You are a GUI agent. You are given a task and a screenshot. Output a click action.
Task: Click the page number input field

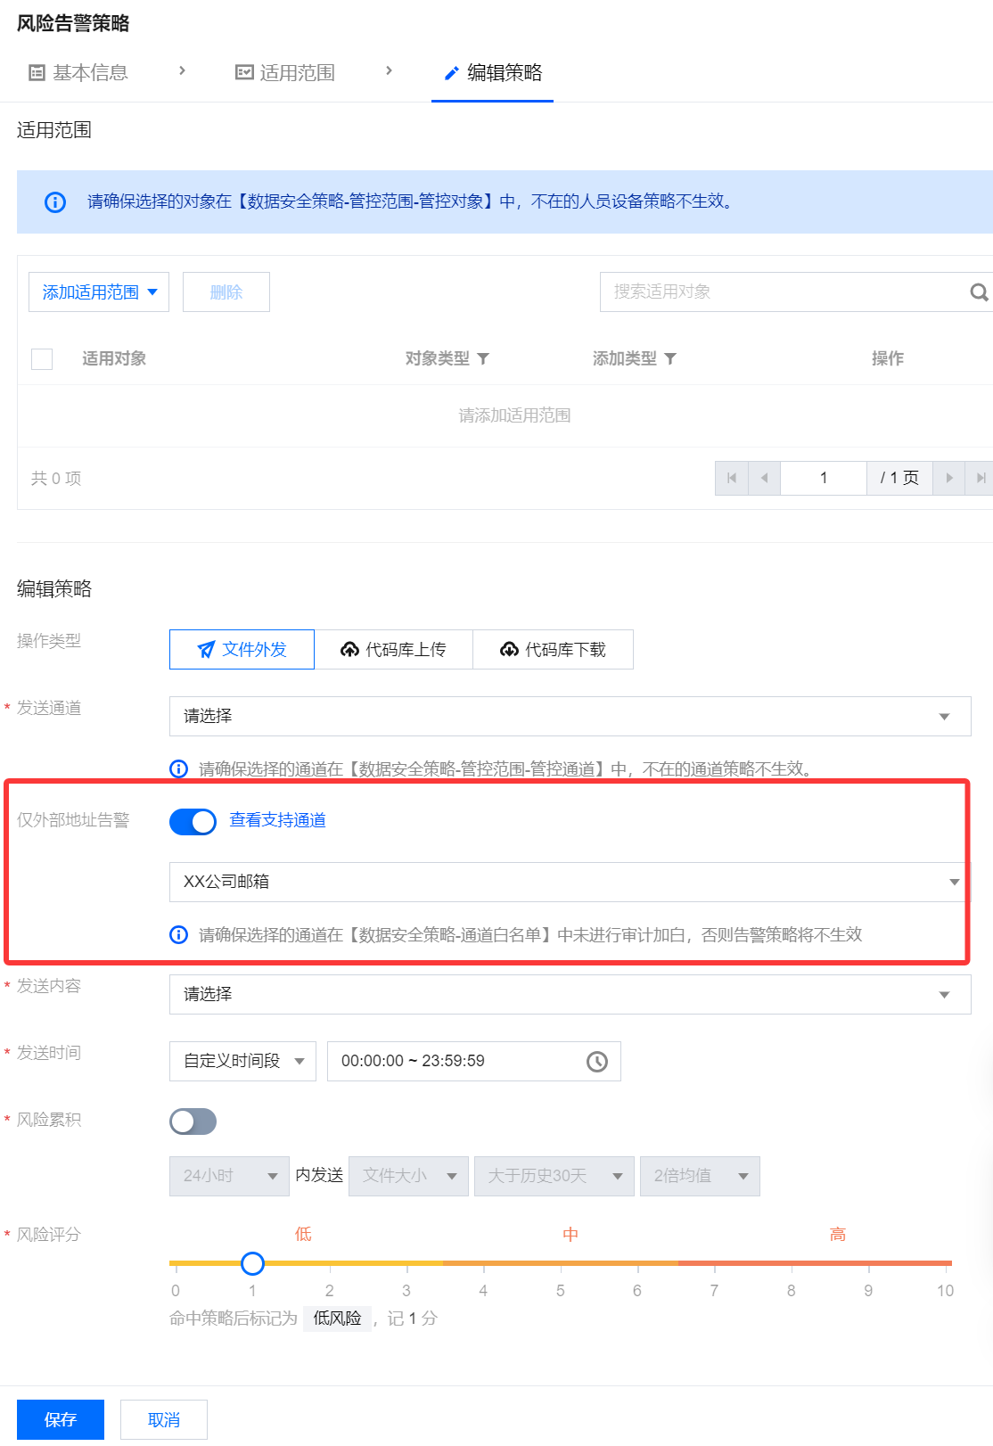pyautogui.click(x=824, y=478)
